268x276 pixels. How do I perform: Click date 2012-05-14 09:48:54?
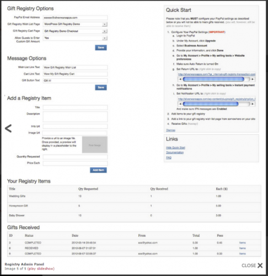tap(84, 243)
